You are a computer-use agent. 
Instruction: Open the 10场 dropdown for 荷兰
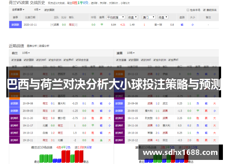coord(26,53)
